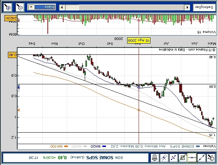Screen dimensions: 218x165
Task: Click the 'Maio' month axis label
Action: click(x=212, y=44)
